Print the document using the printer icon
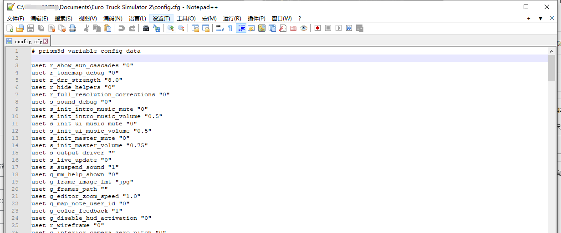Viewport: 561px width, 233px height. pyautogui.click(x=72, y=28)
